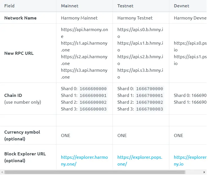The image size is (208, 176).
Task: Open the Devnet block explorer link
Action: (x=190, y=160)
